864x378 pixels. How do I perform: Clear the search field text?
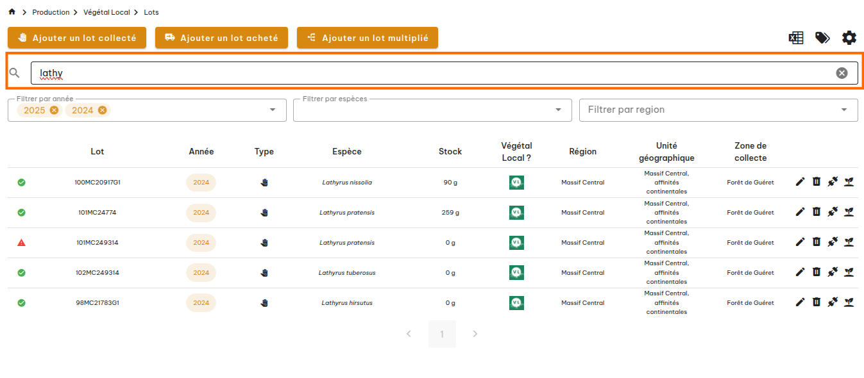pyautogui.click(x=842, y=73)
